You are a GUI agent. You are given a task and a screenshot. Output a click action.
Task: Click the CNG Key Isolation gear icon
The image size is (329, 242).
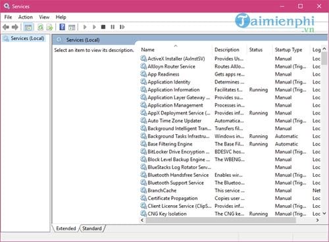pos(143,214)
